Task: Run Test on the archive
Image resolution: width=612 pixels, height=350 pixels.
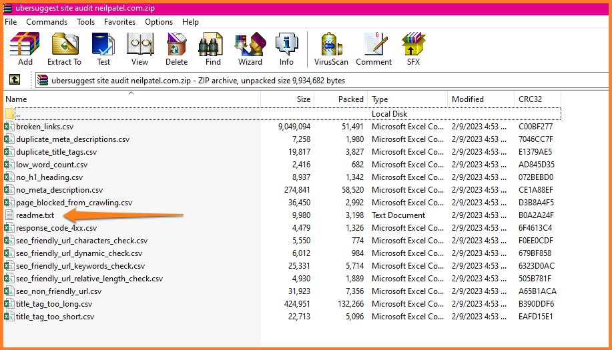Action: pyautogui.click(x=103, y=49)
